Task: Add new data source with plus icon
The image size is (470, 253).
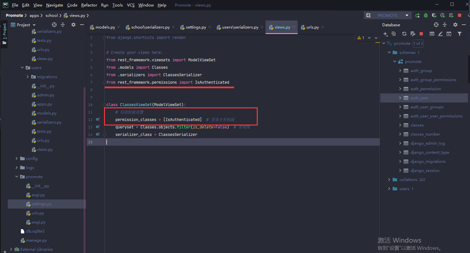Action: pyautogui.click(x=385, y=34)
